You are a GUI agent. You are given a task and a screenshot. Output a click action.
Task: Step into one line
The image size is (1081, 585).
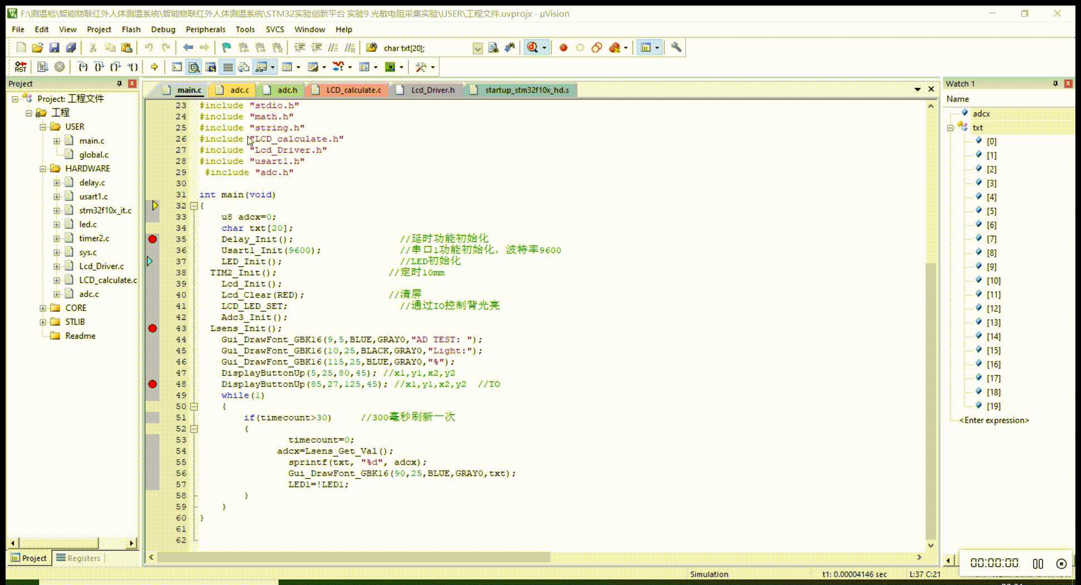(82, 67)
